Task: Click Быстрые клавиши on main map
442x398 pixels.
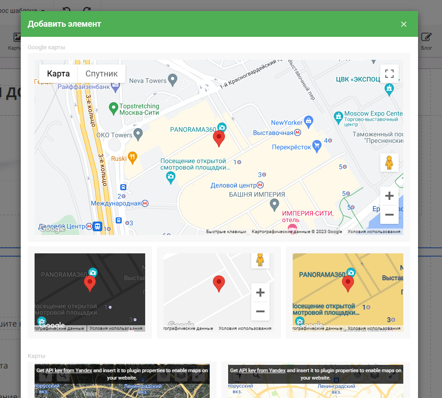Action: (x=226, y=232)
